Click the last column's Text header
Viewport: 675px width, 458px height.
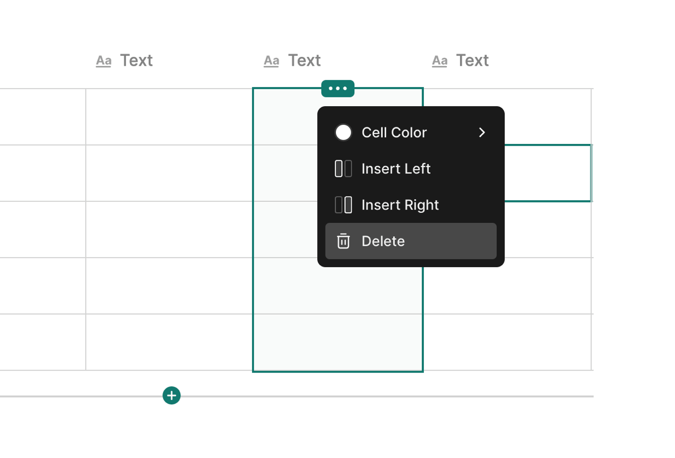(x=472, y=60)
